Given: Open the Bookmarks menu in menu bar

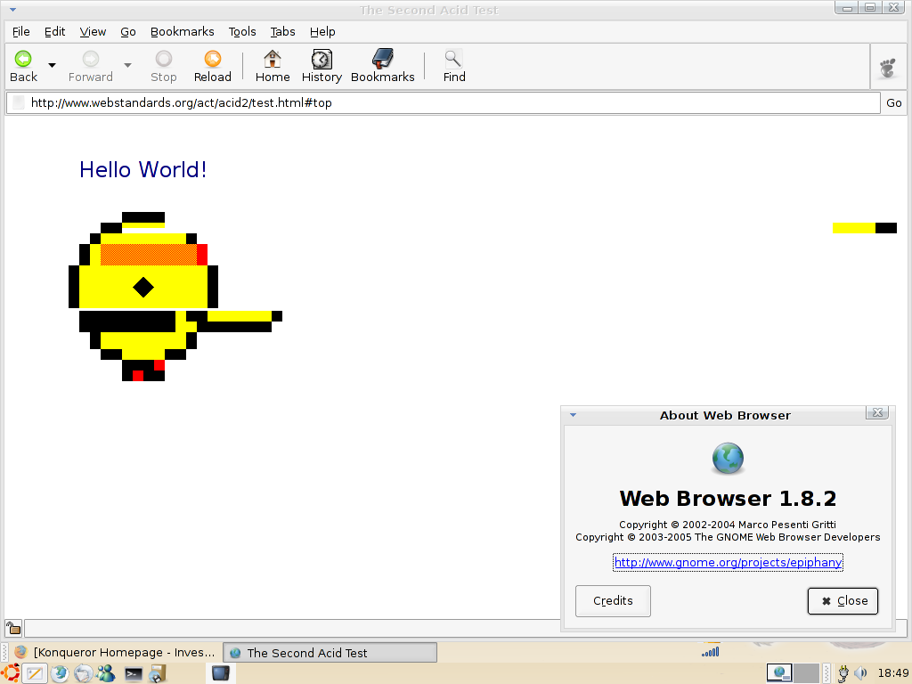Looking at the screenshot, I should click(182, 32).
